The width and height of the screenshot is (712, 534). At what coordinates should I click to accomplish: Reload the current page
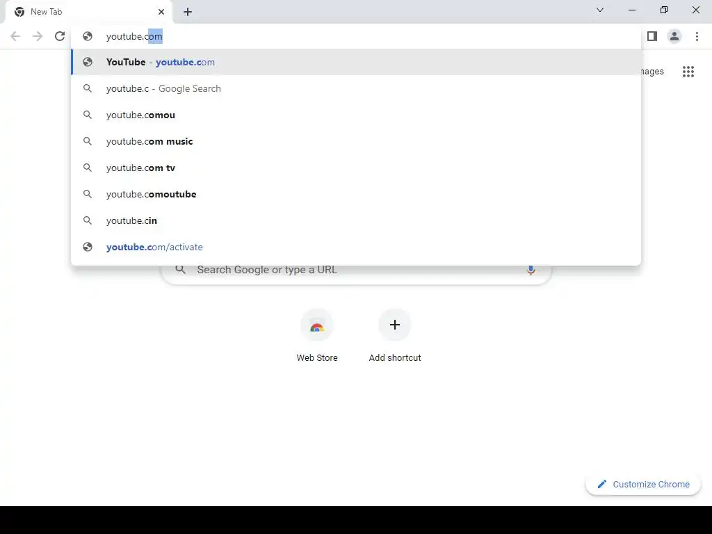coord(60,36)
